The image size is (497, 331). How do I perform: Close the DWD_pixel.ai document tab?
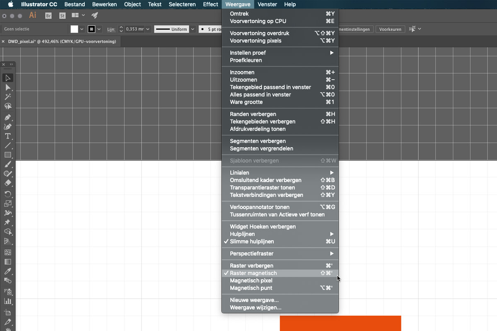(3, 41)
